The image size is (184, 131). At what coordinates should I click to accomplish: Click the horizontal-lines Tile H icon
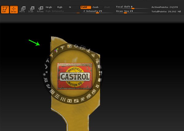click(x=57, y=96)
